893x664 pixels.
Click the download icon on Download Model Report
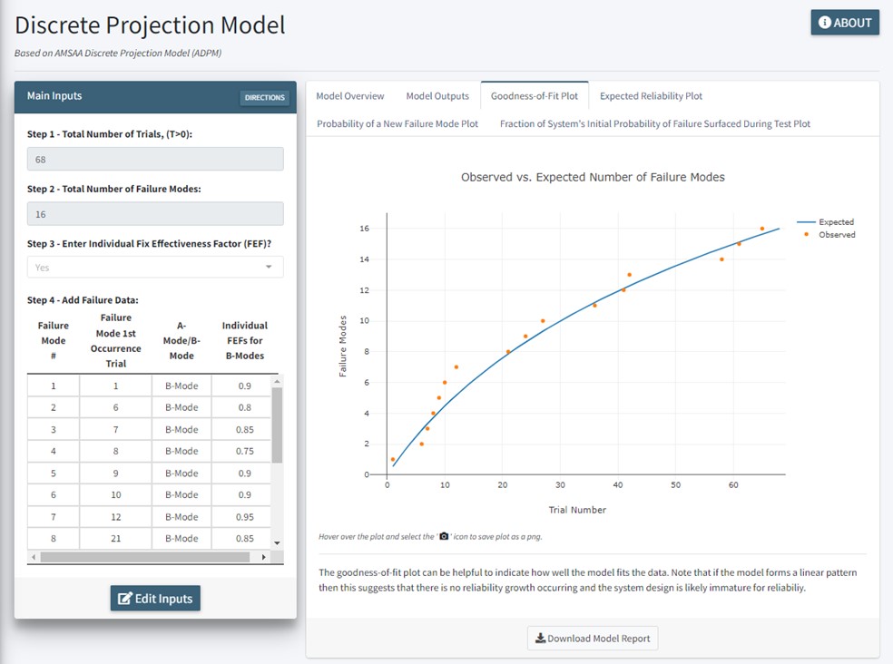[x=539, y=639]
